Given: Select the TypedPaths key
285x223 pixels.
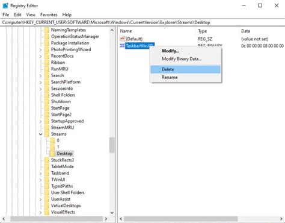Looking at the screenshot, I should point(62,186).
